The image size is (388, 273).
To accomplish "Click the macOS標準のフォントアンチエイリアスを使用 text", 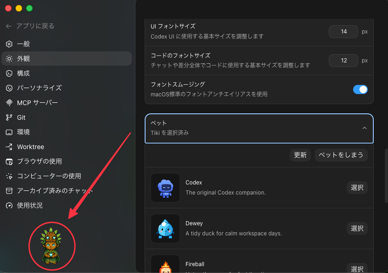I will pyautogui.click(x=209, y=94).
